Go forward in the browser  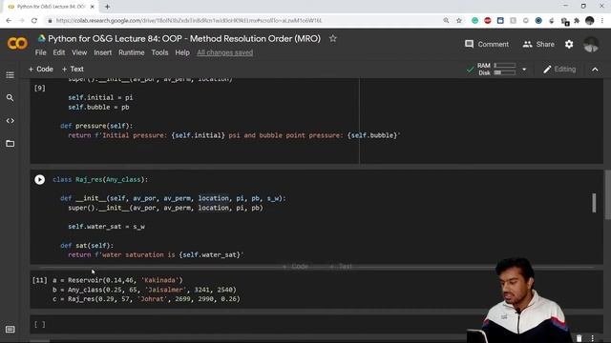[21, 21]
